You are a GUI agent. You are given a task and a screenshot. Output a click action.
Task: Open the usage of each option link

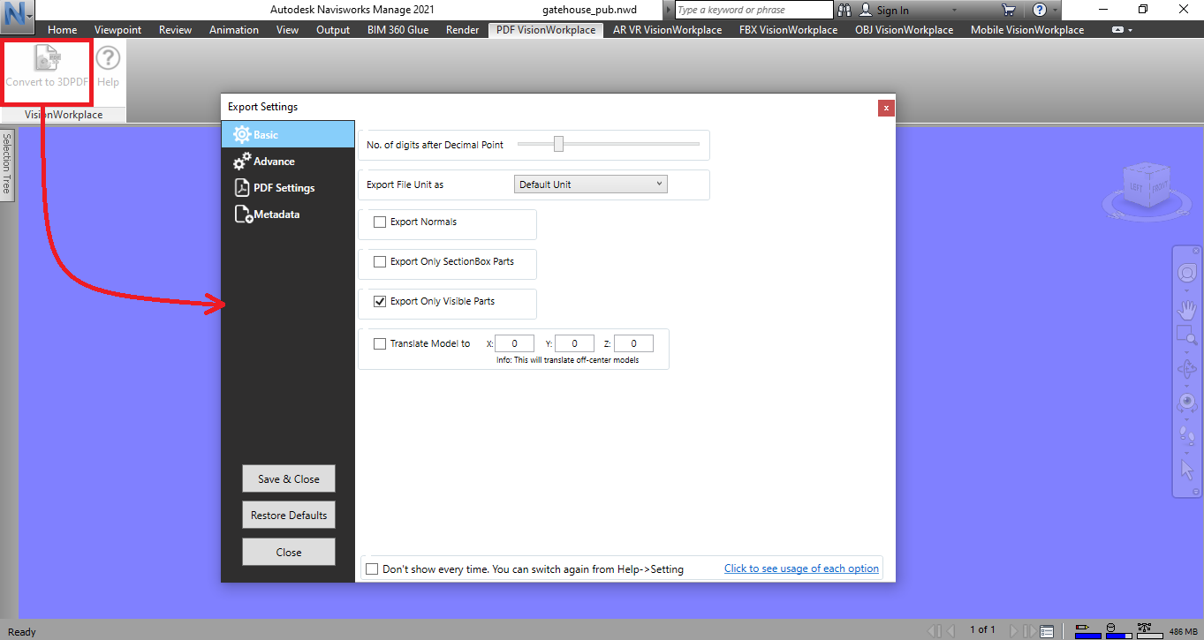pyautogui.click(x=801, y=568)
